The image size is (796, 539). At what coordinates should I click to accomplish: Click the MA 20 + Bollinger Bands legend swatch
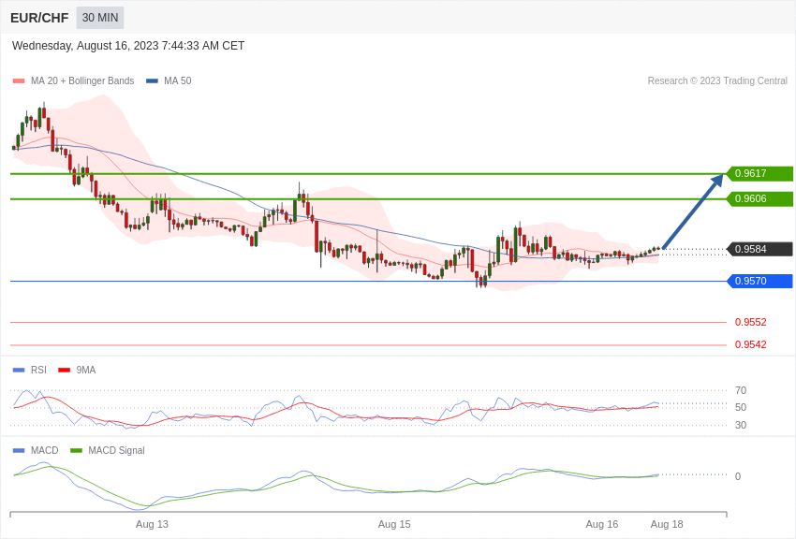pos(19,81)
